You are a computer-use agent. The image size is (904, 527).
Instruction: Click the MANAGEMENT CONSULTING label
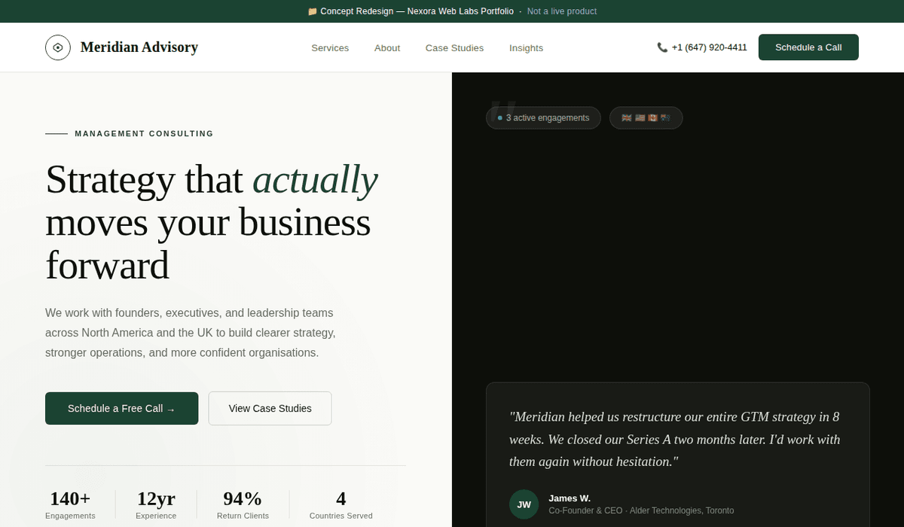[x=144, y=134]
